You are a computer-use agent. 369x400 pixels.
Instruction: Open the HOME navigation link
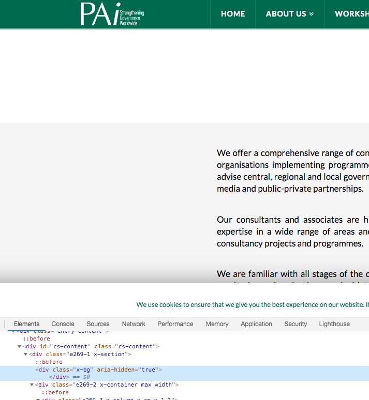click(233, 14)
